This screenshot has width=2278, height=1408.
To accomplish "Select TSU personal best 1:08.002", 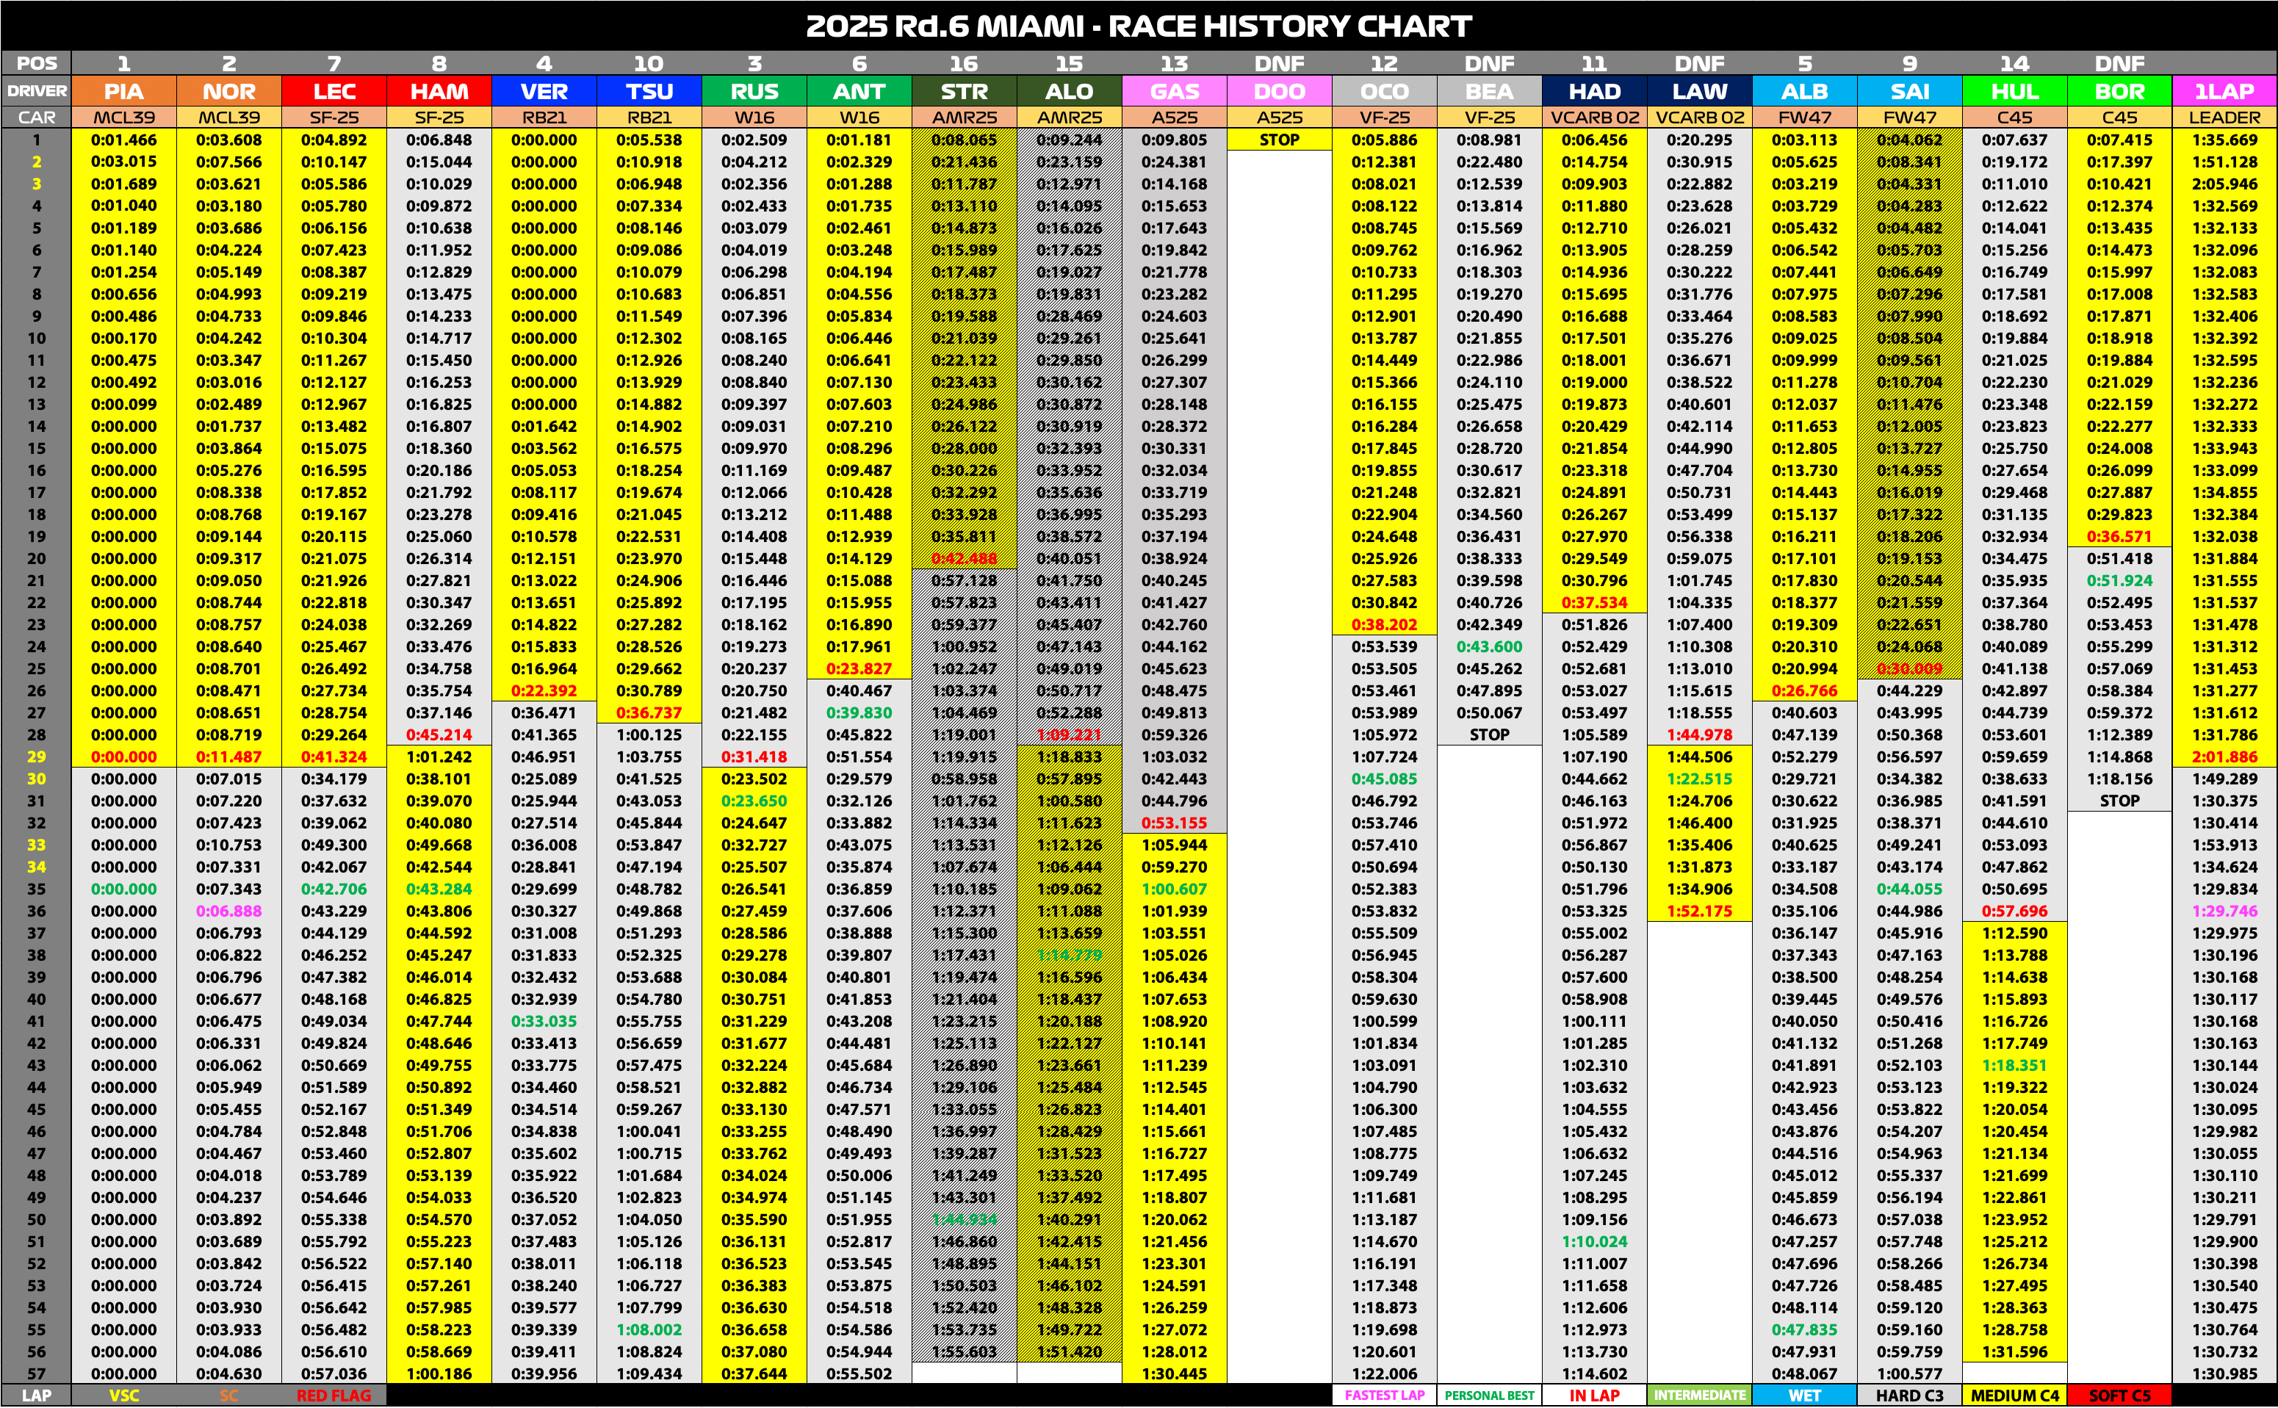I will [649, 1329].
